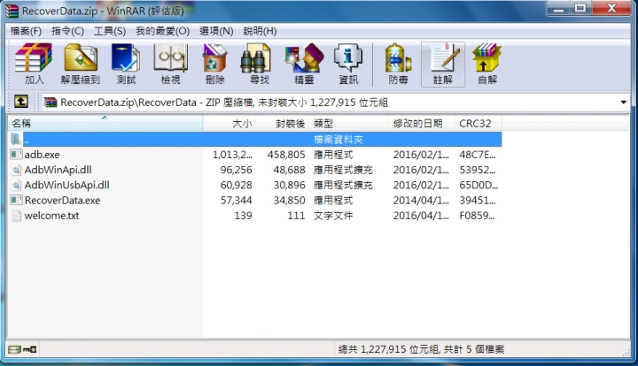638x366 pixels.
Task: Select the AdbWinUsbApi.dll file name
Action: (x=66, y=185)
